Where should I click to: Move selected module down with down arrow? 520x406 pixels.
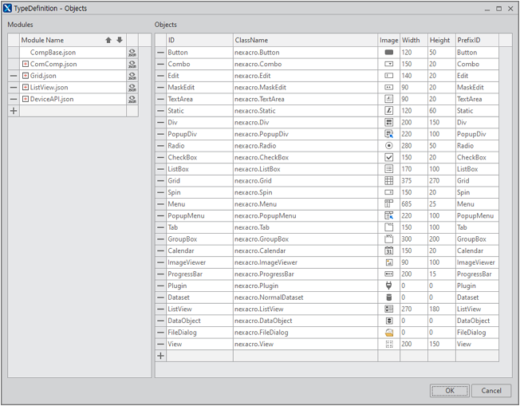pyautogui.click(x=120, y=40)
